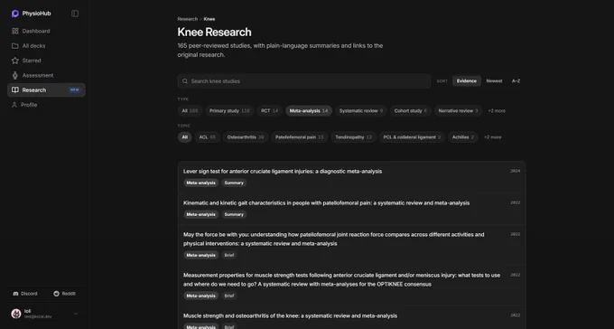Viewport: 614px width, 329px height.
Task: Click Meta-analysis tag on Lever sign test
Action: click(x=200, y=183)
